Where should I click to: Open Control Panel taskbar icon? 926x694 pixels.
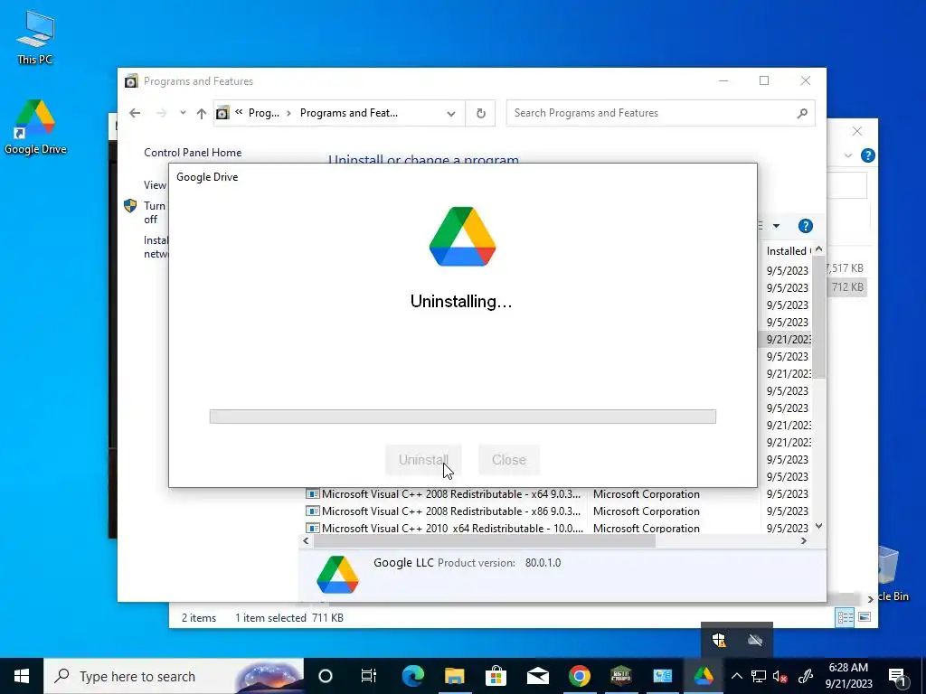tap(662, 676)
